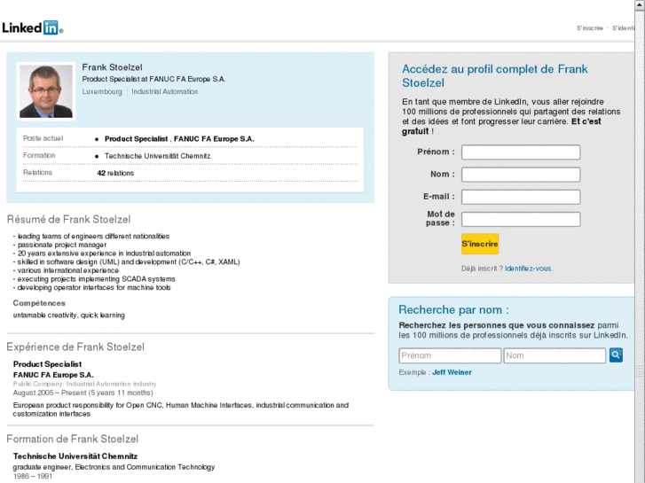Click 'Public Company; Industrial Automation industry' text
Viewport: 645px width, 483px height.
click(x=85, y=384)
